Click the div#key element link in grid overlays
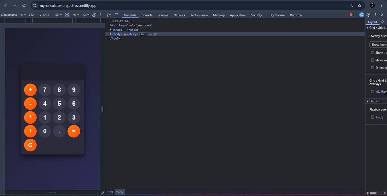The image size is (387, 196). pos(382,91)
